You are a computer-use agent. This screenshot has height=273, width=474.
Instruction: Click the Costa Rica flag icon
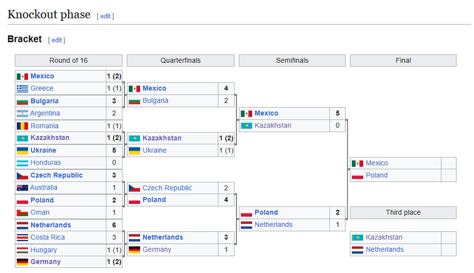[x=22, y=237]
